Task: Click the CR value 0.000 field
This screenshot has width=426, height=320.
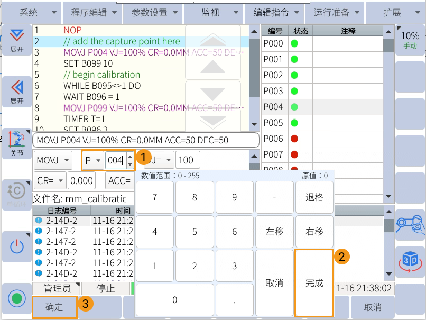Action: [81, 180]
